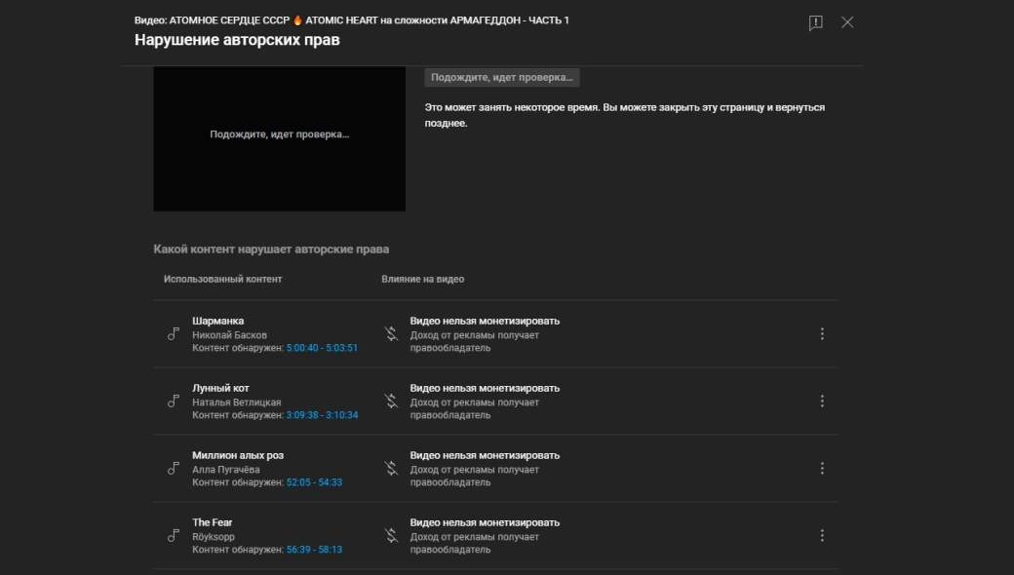1014x575 pixels.
Task: Close the copyright violation dialog
Action: coord(847,22)
